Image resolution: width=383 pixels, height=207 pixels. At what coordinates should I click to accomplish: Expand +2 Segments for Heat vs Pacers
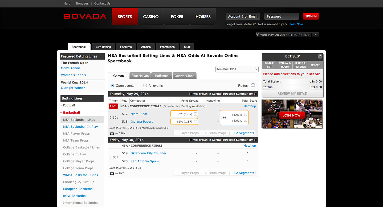(x=244, y=133)
